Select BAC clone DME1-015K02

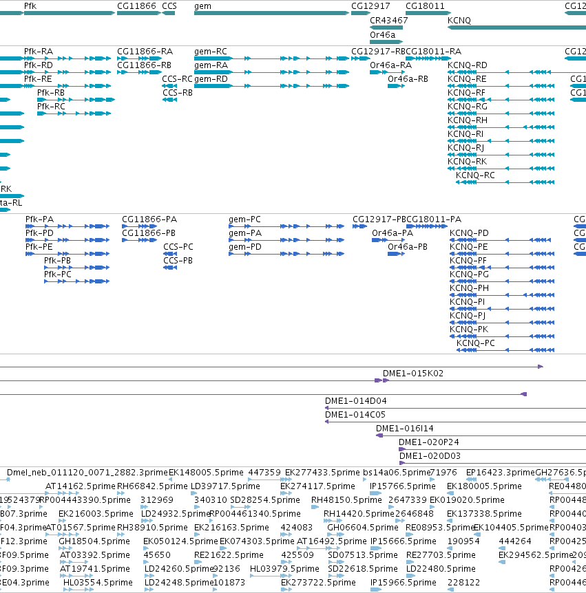tap(485, 380)
